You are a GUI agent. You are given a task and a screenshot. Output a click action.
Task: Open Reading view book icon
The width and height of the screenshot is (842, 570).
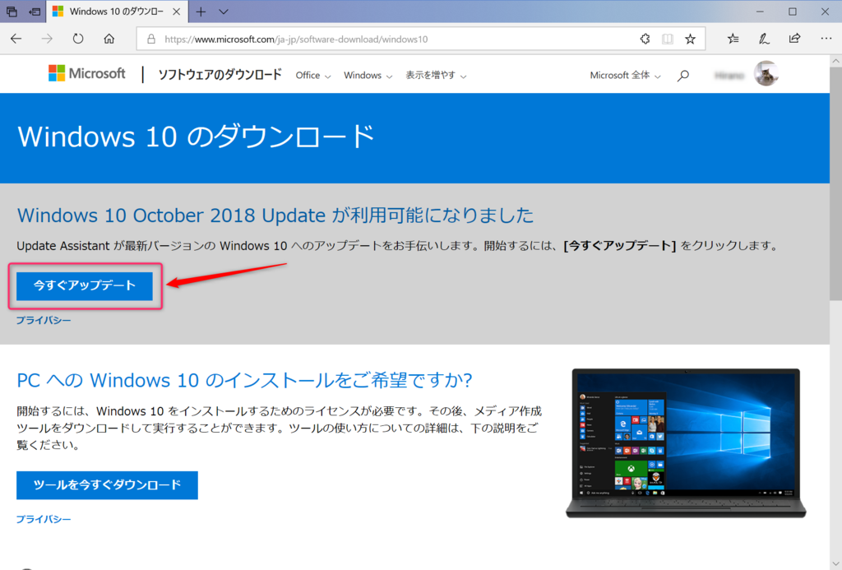(x=668, y=39)
